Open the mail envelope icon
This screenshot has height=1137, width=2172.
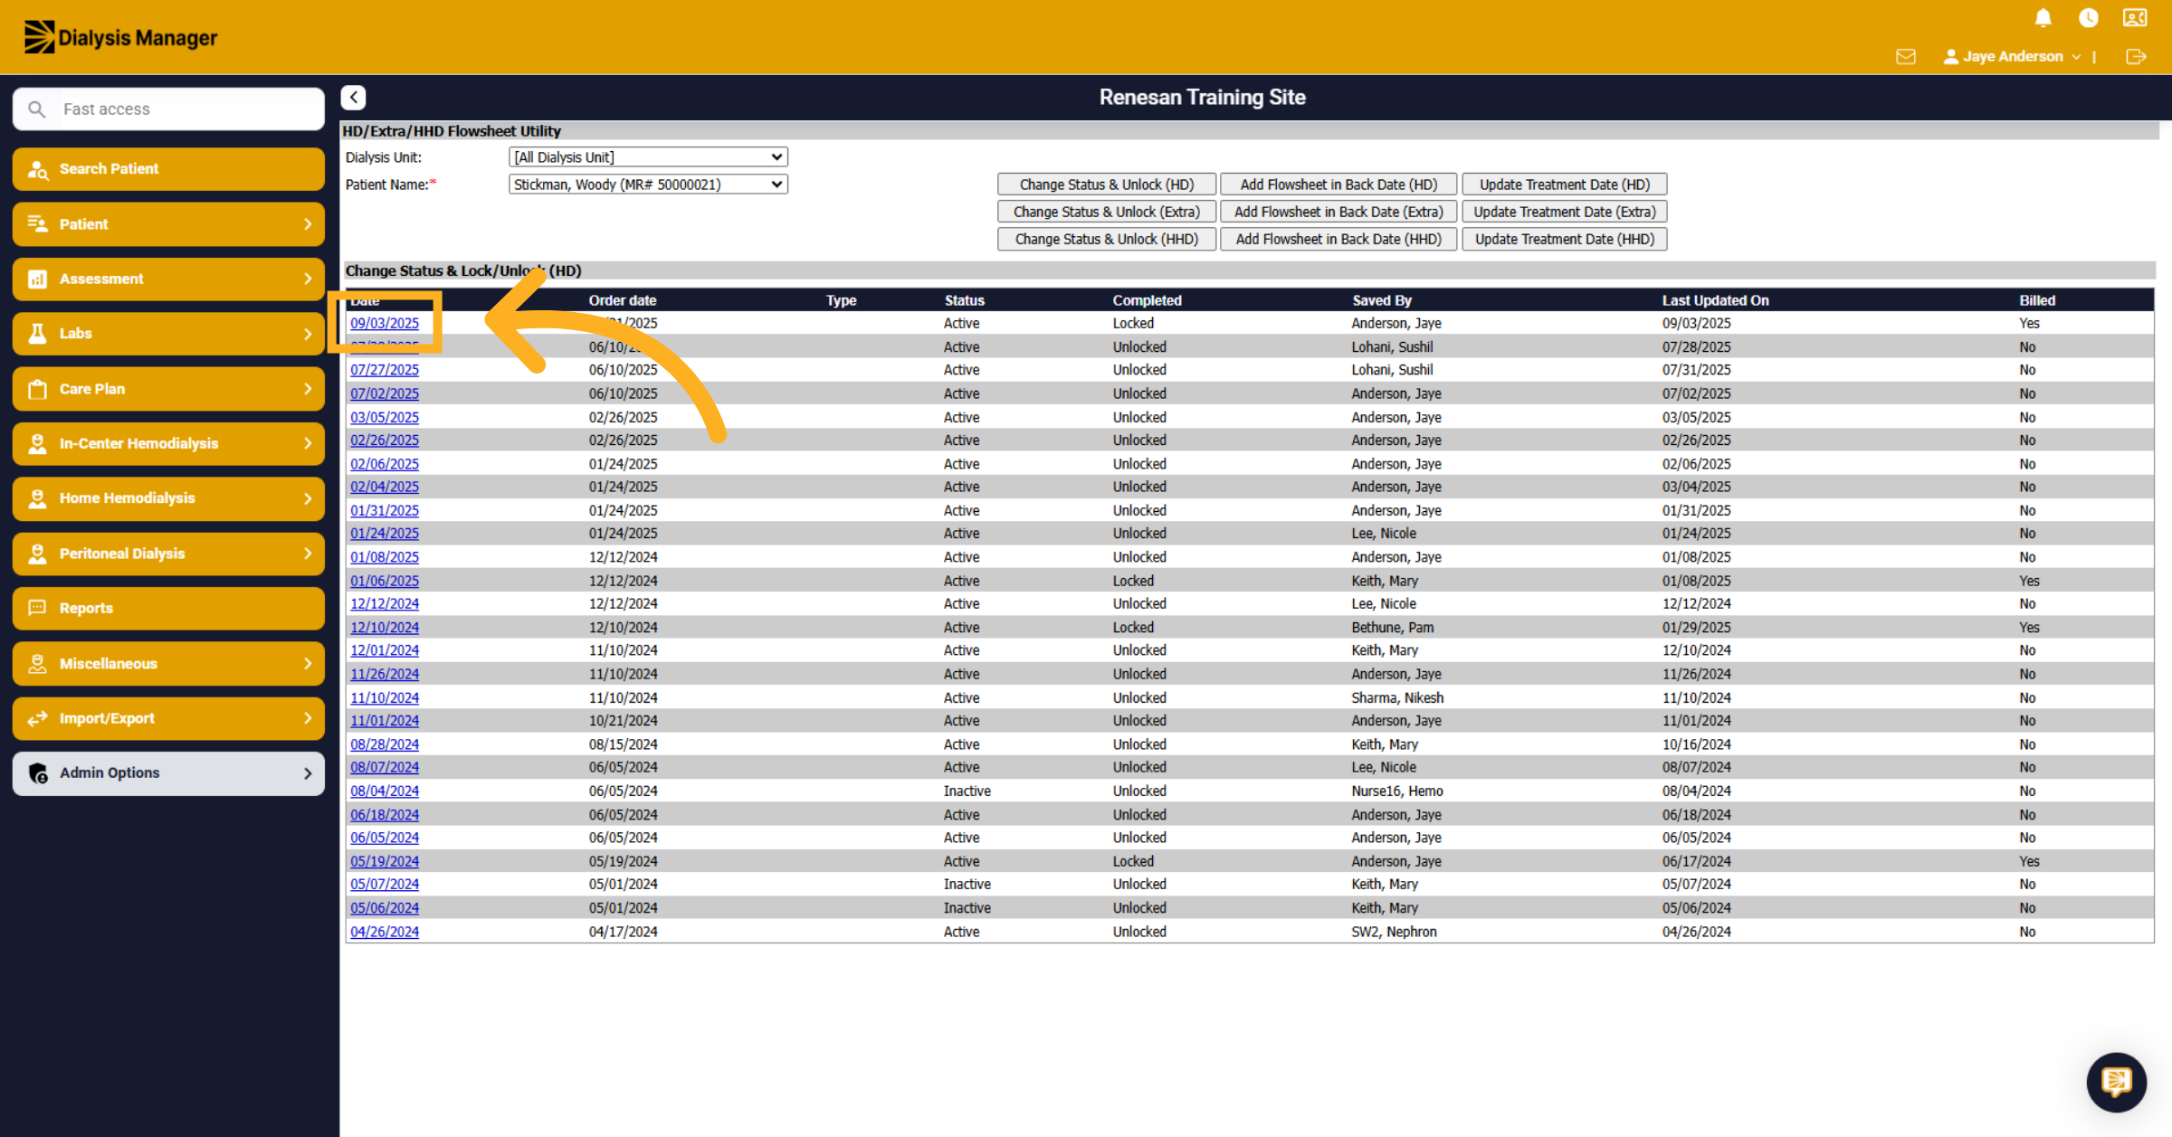(1906, 56)
